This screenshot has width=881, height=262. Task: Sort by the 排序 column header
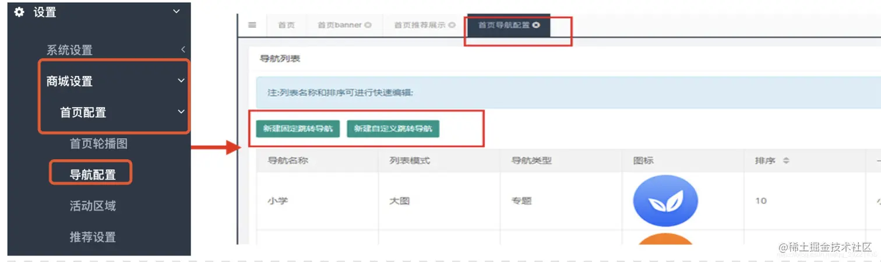(x=765, y=161)
